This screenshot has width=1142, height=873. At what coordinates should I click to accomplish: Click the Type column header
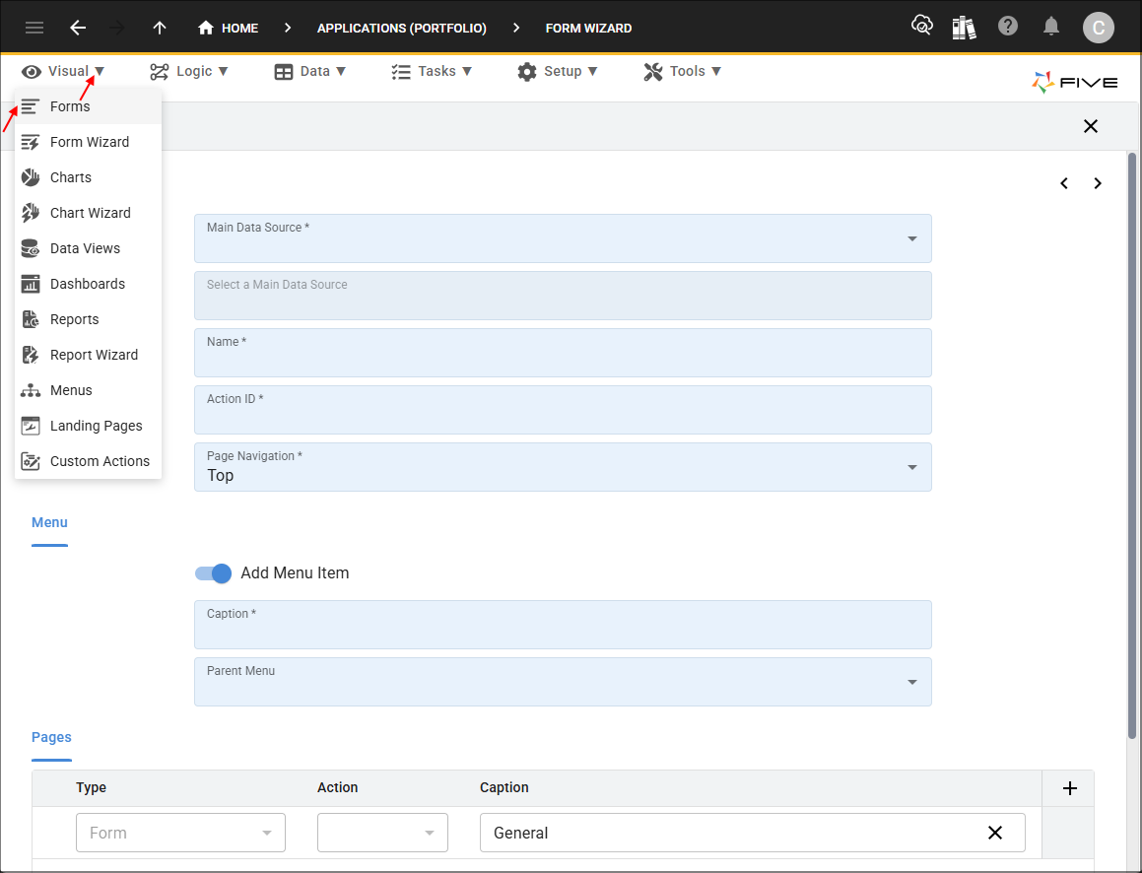tap(91, 788)
